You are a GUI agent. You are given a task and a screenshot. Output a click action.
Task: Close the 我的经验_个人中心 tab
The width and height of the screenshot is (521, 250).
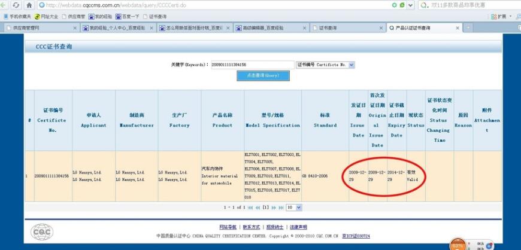(152, 28)
